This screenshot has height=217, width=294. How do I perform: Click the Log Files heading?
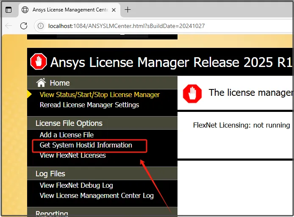[x=50, y=174]
